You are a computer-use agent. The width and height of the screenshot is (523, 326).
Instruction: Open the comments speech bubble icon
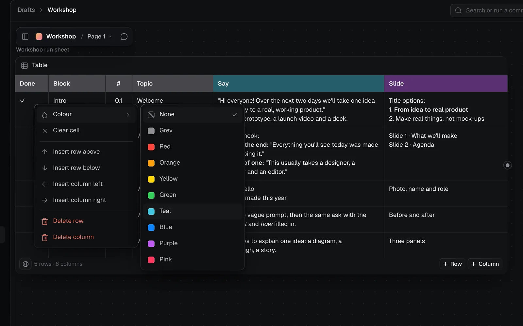click(x=124, y=37)
